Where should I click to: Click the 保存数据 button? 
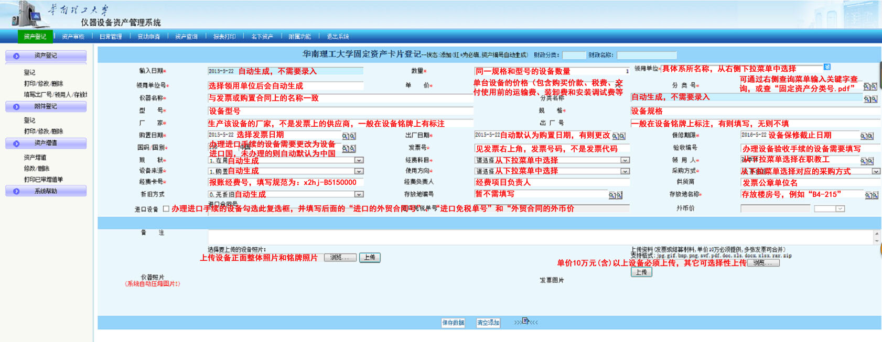tap(453, 323)
